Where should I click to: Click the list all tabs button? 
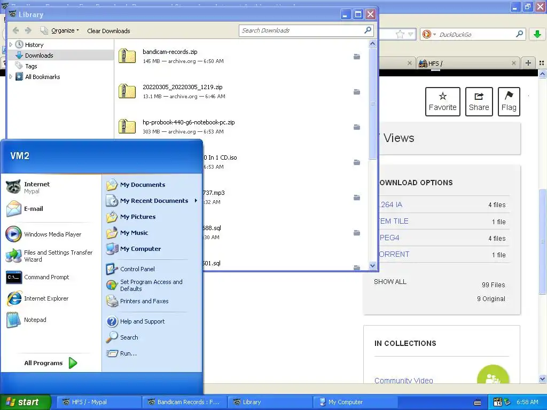542,63
